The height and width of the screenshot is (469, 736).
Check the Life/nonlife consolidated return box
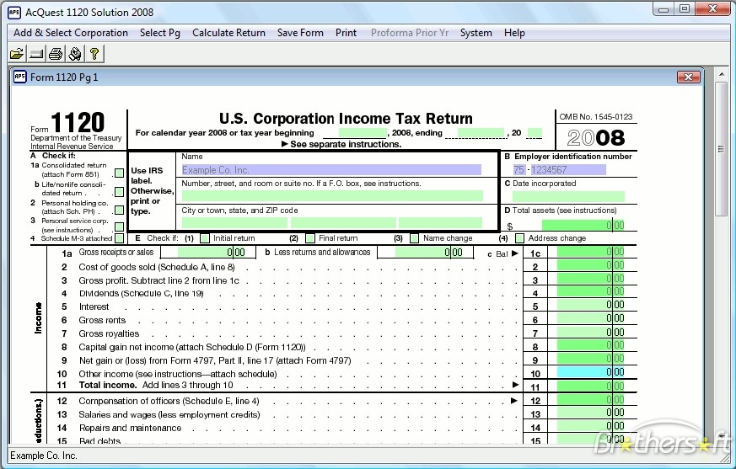(119, 192)
